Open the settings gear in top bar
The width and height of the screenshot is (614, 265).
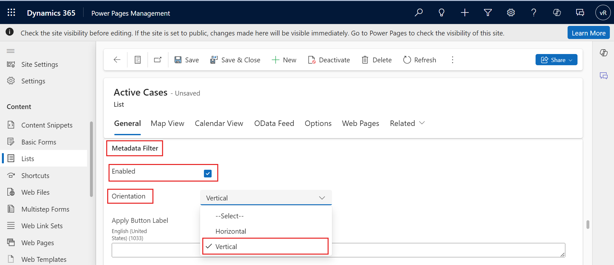[511, 12]
